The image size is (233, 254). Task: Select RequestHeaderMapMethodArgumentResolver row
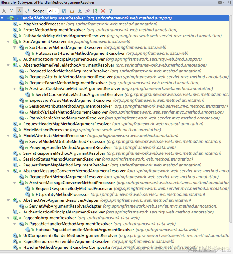tap(114, 124)
